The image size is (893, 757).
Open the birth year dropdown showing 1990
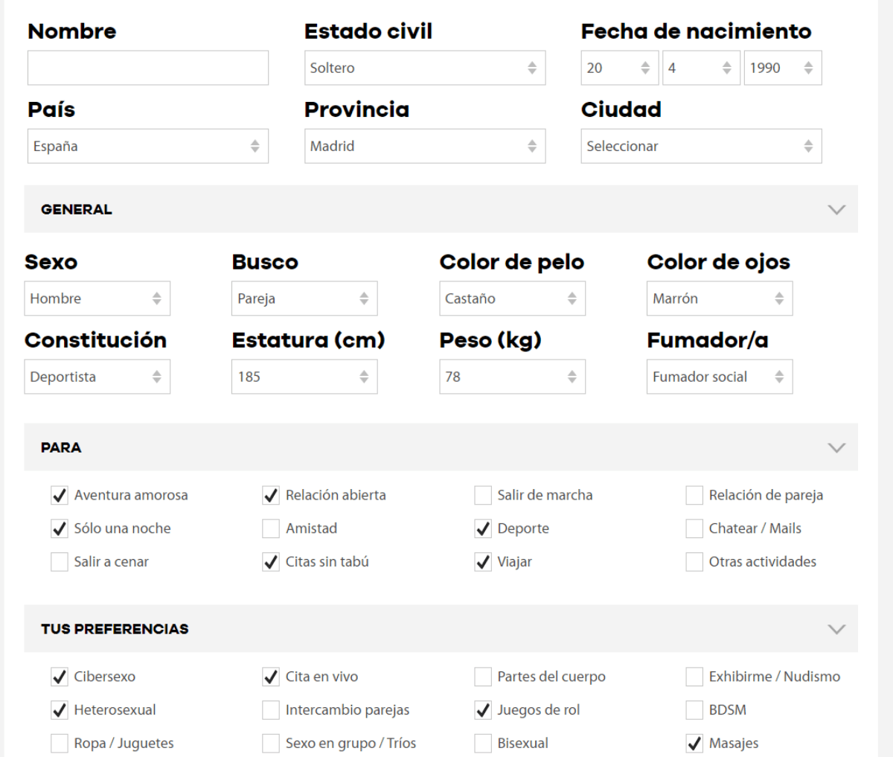click(x=782, y=68)
